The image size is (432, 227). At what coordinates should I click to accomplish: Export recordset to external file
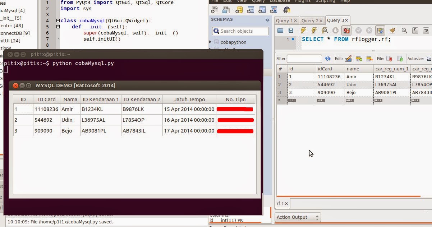pyautogui.click(x=389, y=59)
